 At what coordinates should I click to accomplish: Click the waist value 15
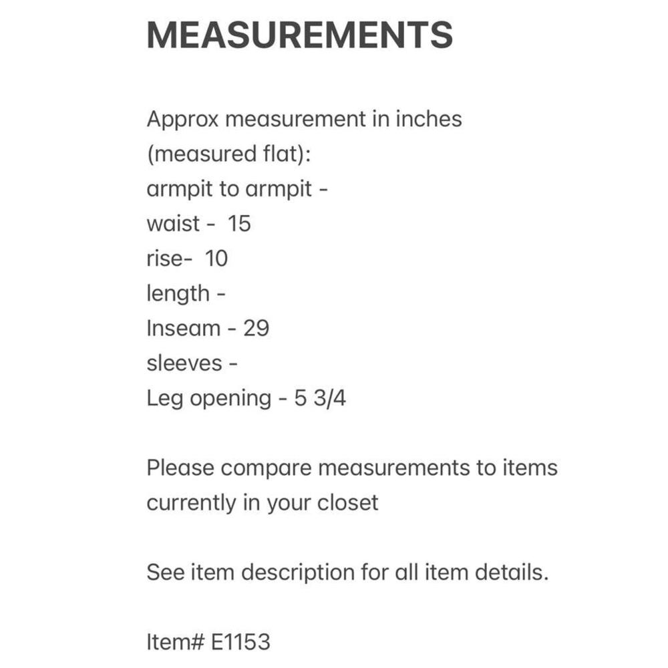click(239, 224)
